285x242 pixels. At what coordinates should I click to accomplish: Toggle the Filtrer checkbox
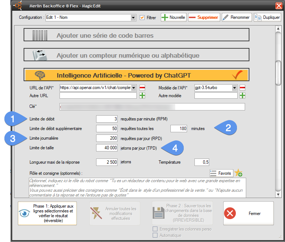[x=142, y=18]
